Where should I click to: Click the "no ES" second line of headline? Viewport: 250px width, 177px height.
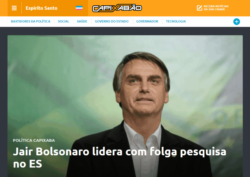28,164
